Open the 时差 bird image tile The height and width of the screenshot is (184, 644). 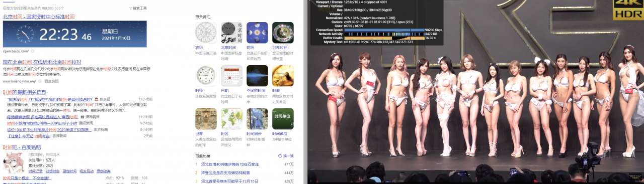point(283,76)
